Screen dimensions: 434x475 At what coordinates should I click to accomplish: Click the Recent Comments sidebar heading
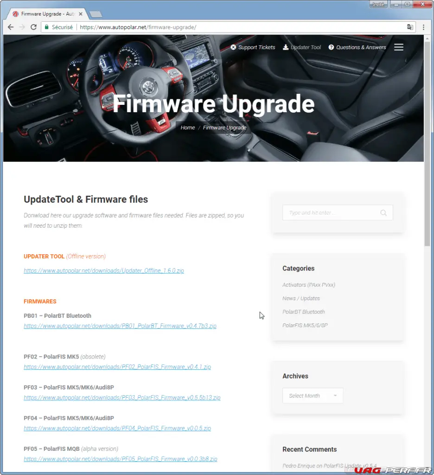click(310, 449)
